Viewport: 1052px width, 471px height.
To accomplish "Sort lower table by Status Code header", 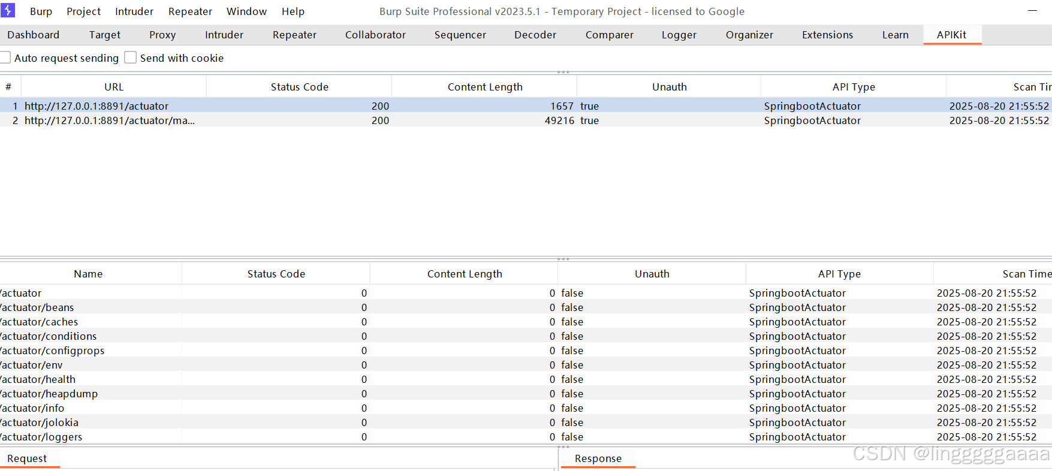I will (276, 274).
